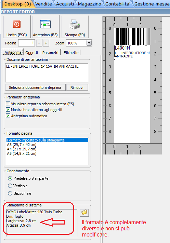Click the Rimuovi button
170x243 pixels.
77,87
